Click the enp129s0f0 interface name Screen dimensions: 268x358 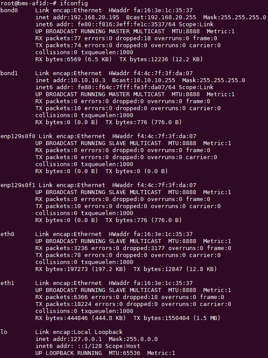(x=18, y=136)
